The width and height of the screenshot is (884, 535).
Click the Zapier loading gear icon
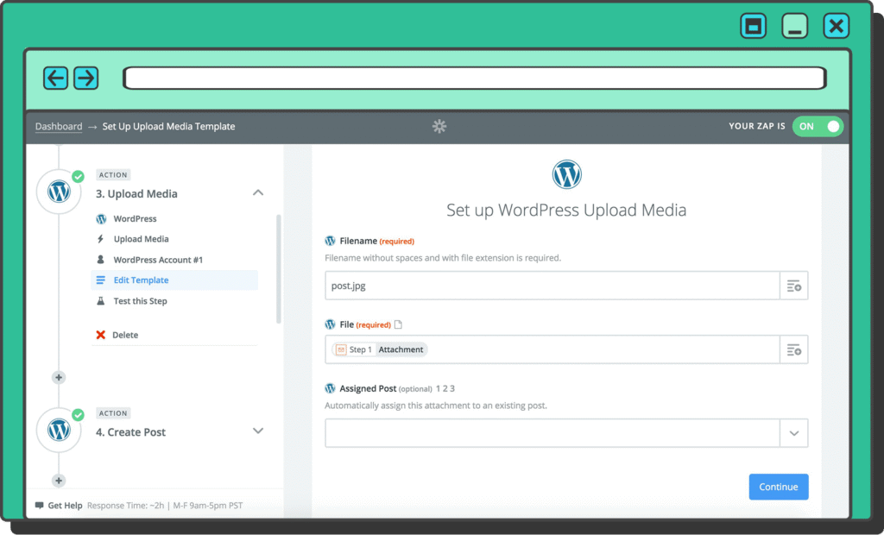439,127
